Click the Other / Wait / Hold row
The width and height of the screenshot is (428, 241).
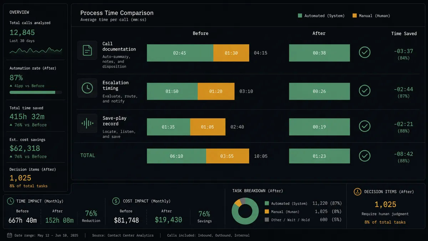[303, 220]
